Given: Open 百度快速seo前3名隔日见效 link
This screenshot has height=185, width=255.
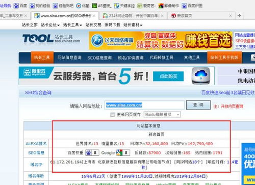Looking at the screenshot, I should (x=228, y=93).
